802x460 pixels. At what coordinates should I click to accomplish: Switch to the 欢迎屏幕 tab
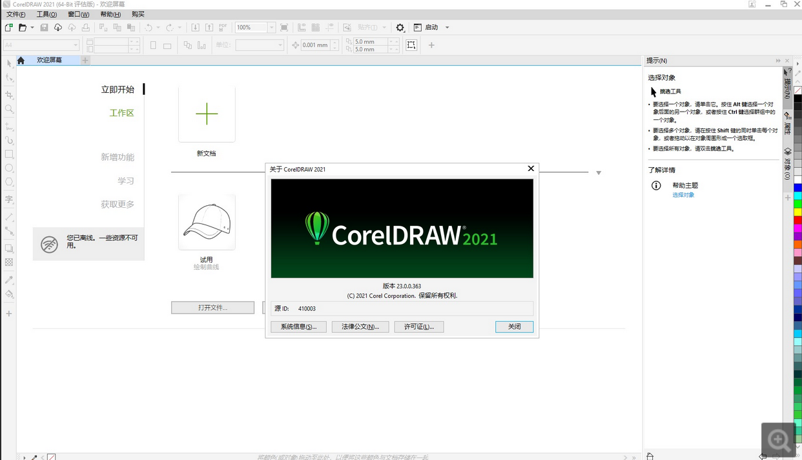[50, 59]
